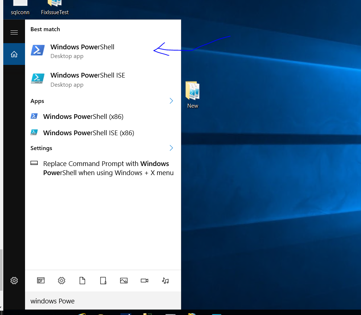This screenshot has width=361, height=315.
Task: Launch Windows PowerShell ISE desktop app
Action: (87, 79)
